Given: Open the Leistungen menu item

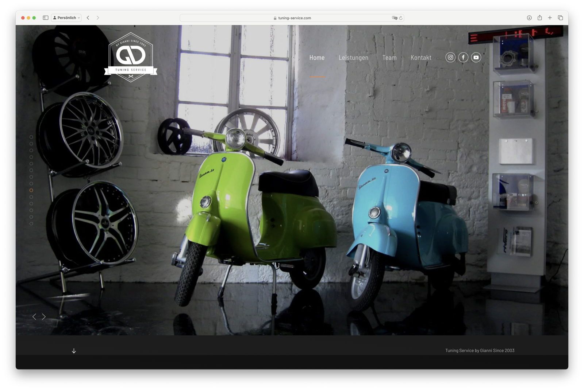Looking at the screenshot, I should [353, 58].
